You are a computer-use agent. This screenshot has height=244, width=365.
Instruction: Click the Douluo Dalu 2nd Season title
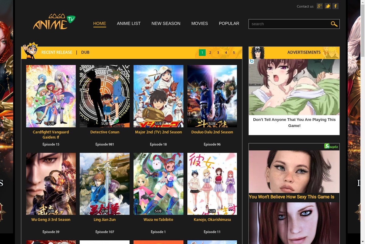tap(212, 132)
